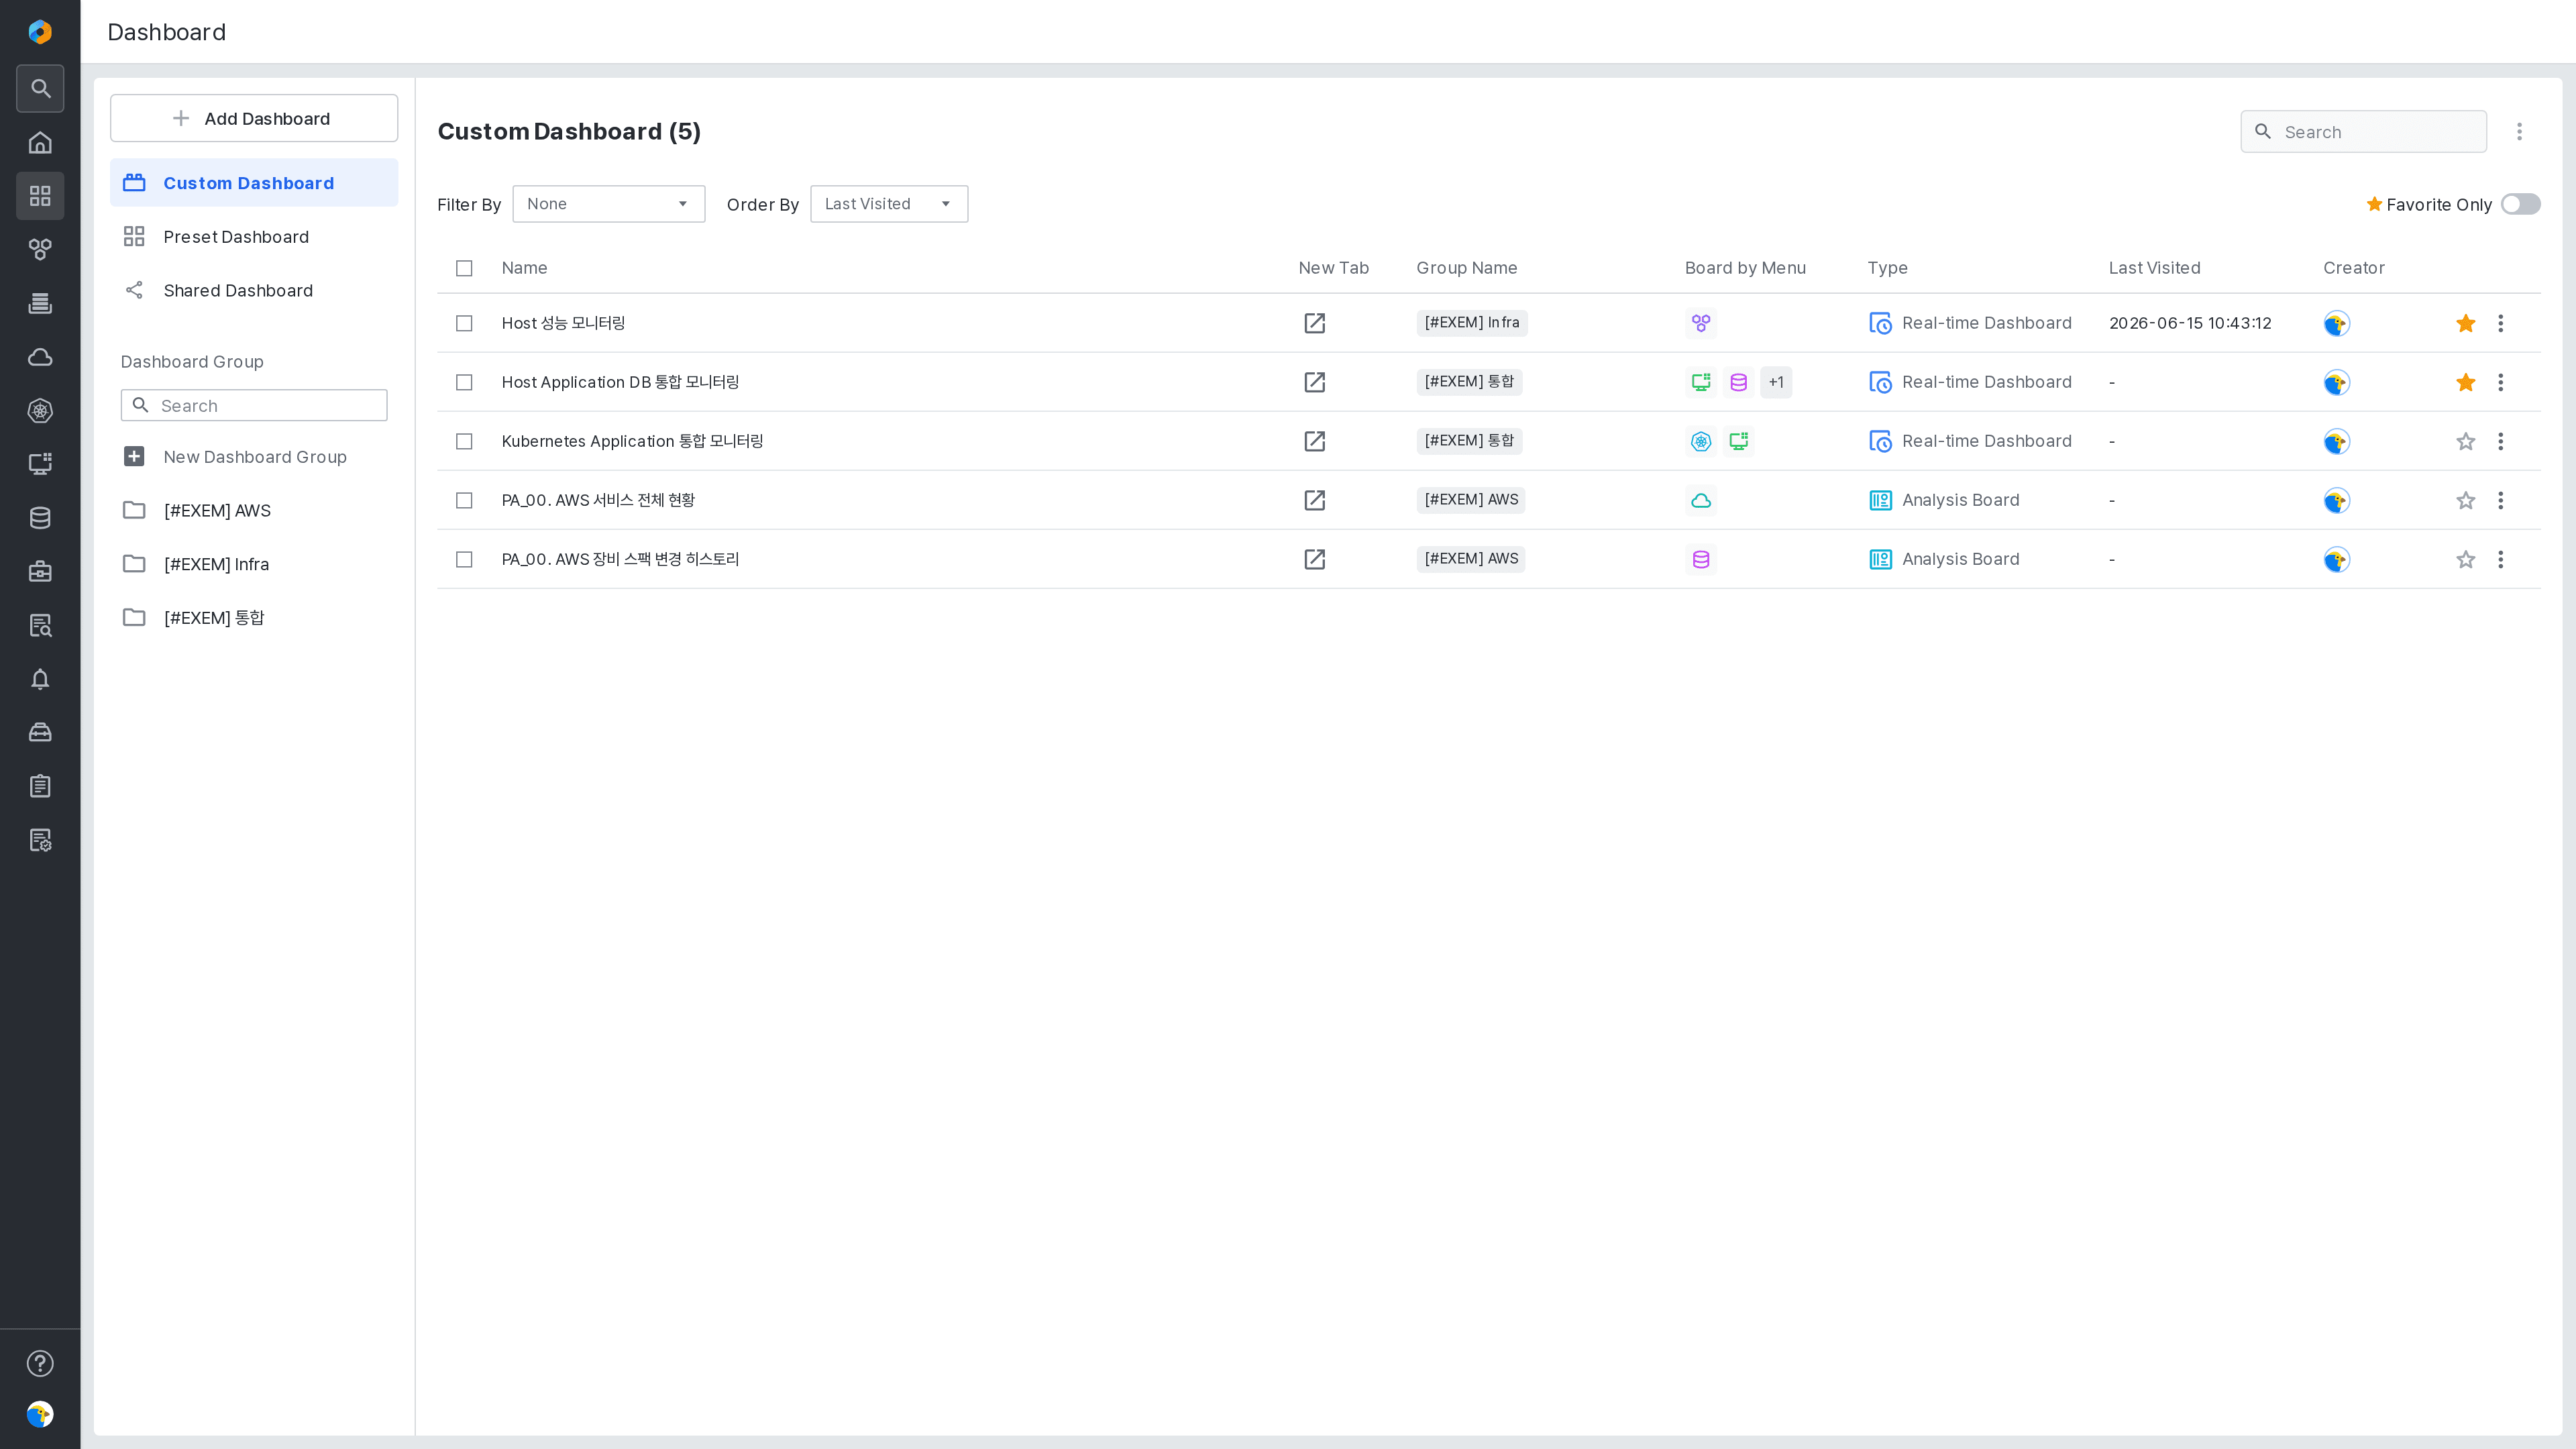Open the Cloud icon in the sidebar
Image resolution: width=2576 pixels, height=1449 pixels.
pos(40,357)
